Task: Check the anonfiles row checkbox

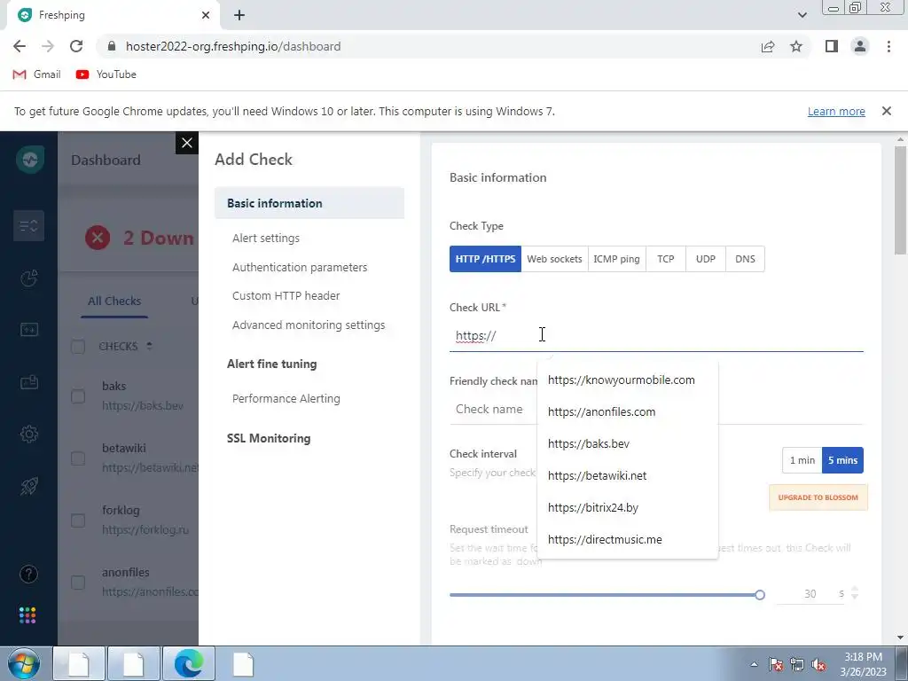Action: click(x=78, y=583)
